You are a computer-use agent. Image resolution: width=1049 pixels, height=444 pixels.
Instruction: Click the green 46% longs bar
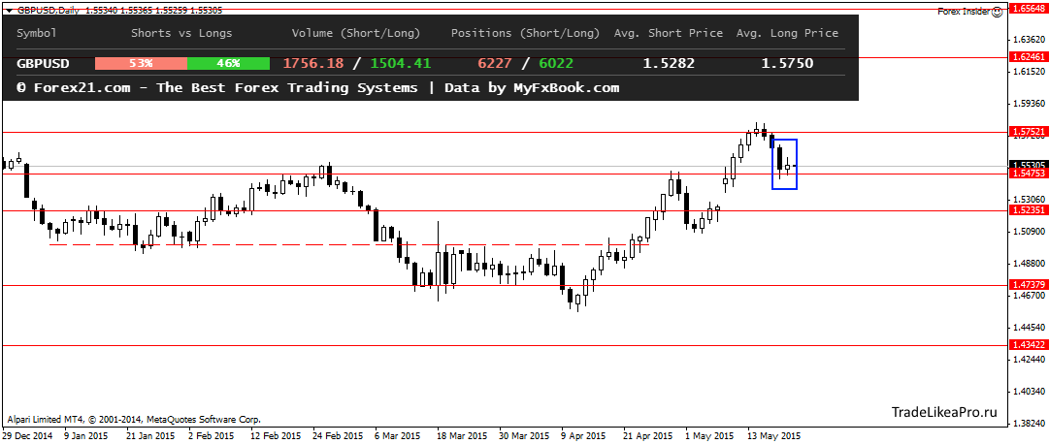pyautogui.click(x=228, y=64)
